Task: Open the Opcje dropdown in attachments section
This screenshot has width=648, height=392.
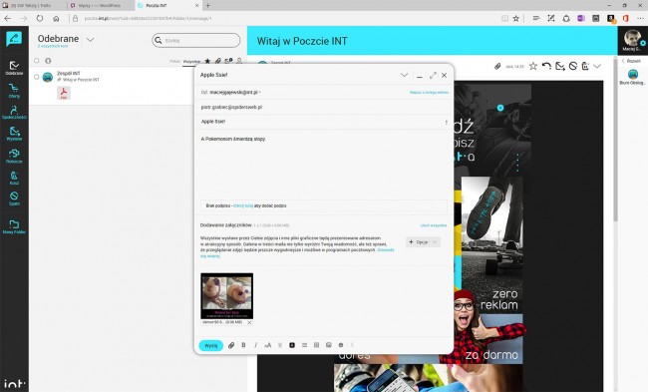Action: tap(423, 242)
